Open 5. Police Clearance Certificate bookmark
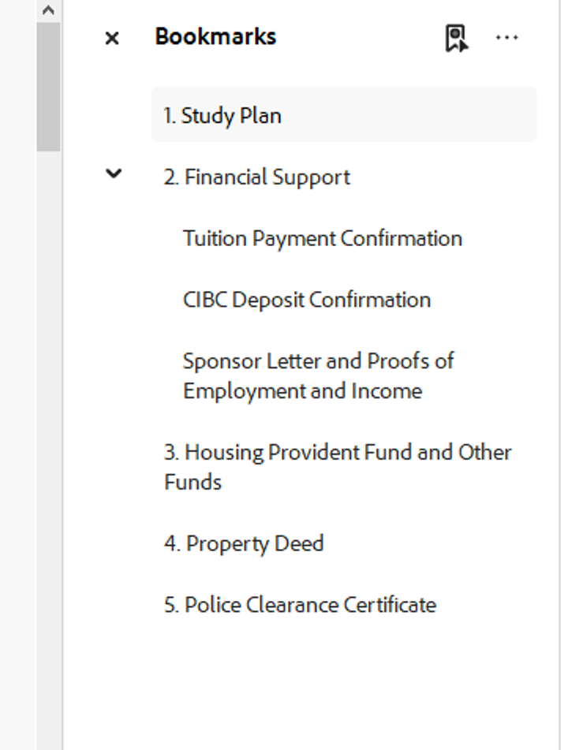 pos(300,605)
